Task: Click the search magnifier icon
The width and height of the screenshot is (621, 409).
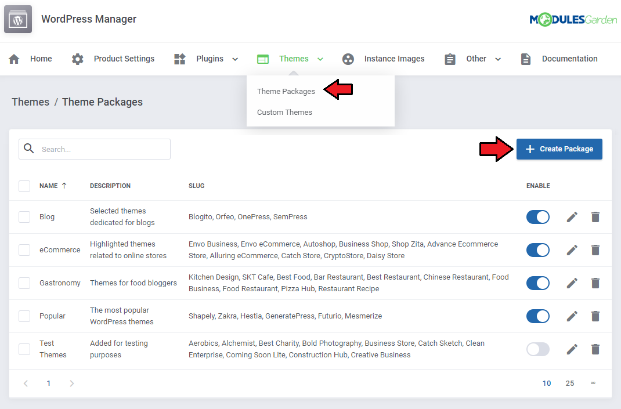Action: 29,149
